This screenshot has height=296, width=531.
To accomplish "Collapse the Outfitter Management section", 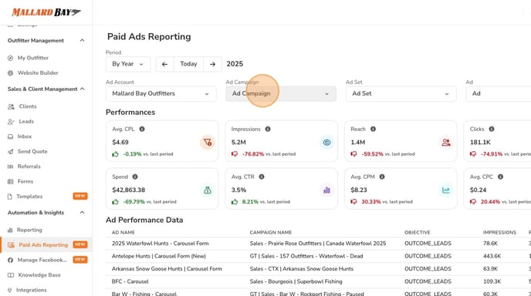I will (x=82, y=41).
